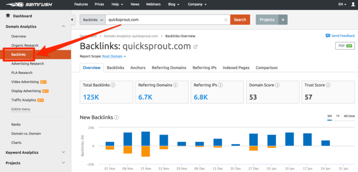
Task: Open Display Advertising in sidebar
Action: [26, 91]
